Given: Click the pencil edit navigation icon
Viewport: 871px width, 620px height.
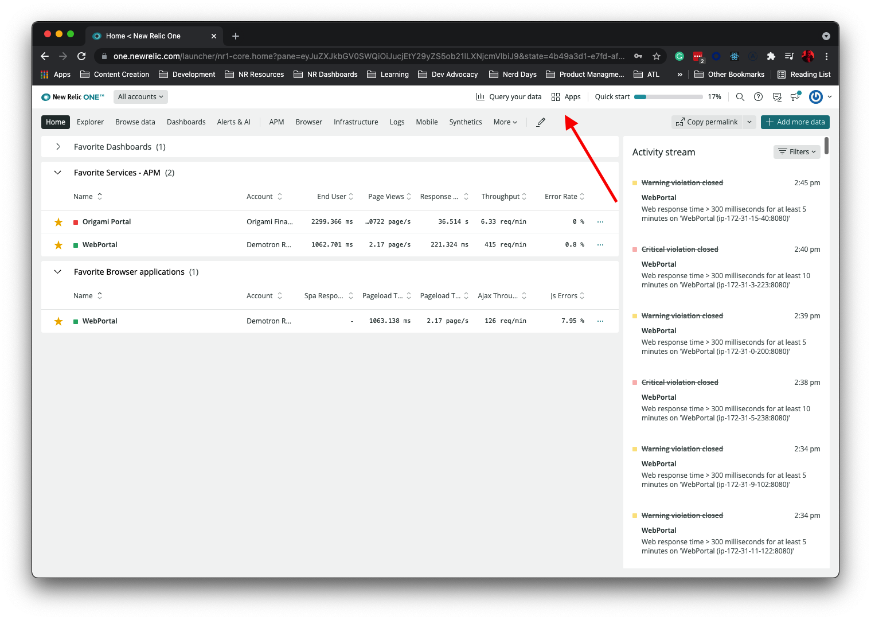Looking at the screenshot, I should [x=541, y=122].
